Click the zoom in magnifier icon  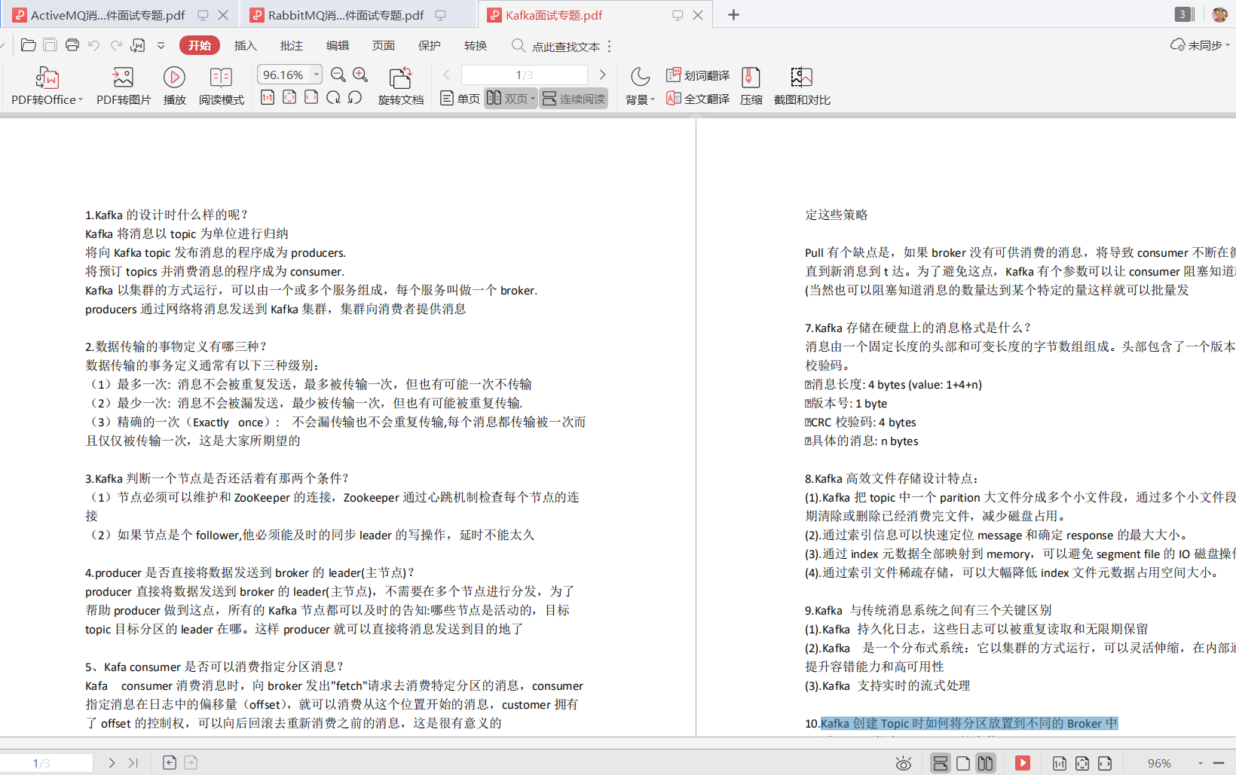[x=360, y=75]
